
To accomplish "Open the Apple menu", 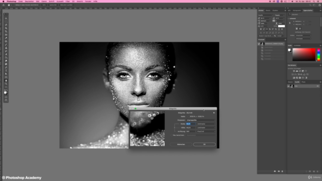I will (x=4, y=1).
